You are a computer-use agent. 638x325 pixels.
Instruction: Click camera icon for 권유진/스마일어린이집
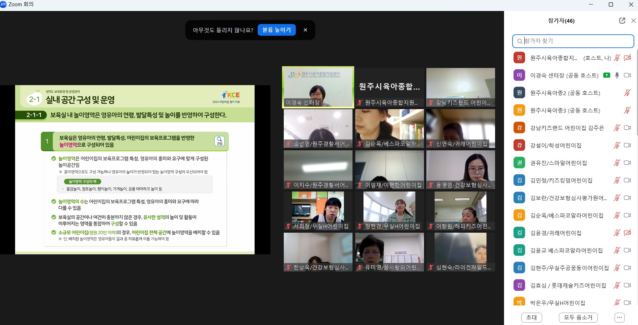tap(627, 163)
